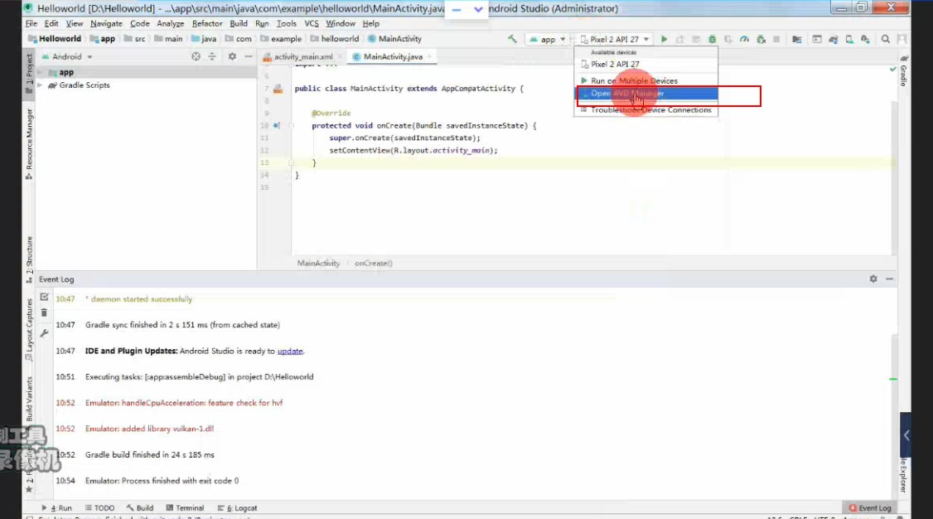
Task: Open Project panel gear settings
Action: 232,56
